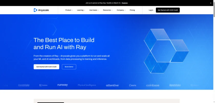Image resolution: width=215 pixels, height=103 pixels.
Task: Click the paragraph From the creators of Ray
Action: tap(72, 57)
